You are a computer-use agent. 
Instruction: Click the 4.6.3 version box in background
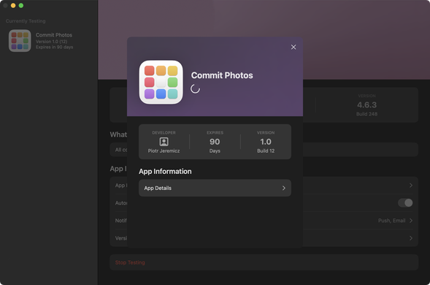click(367, 105)
